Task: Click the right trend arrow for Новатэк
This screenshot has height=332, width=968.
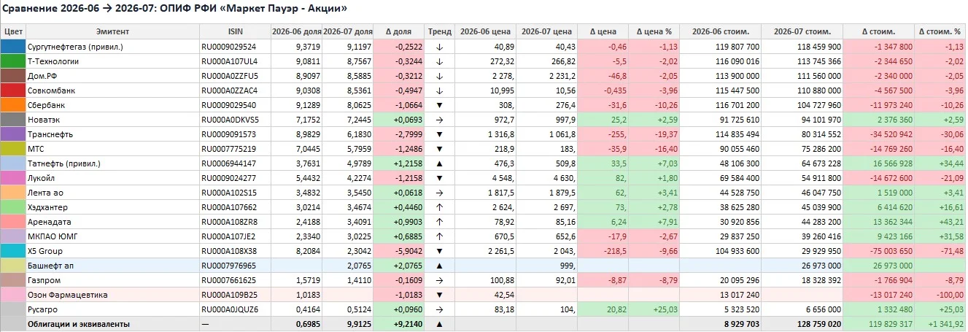Action: coord(439,119)
